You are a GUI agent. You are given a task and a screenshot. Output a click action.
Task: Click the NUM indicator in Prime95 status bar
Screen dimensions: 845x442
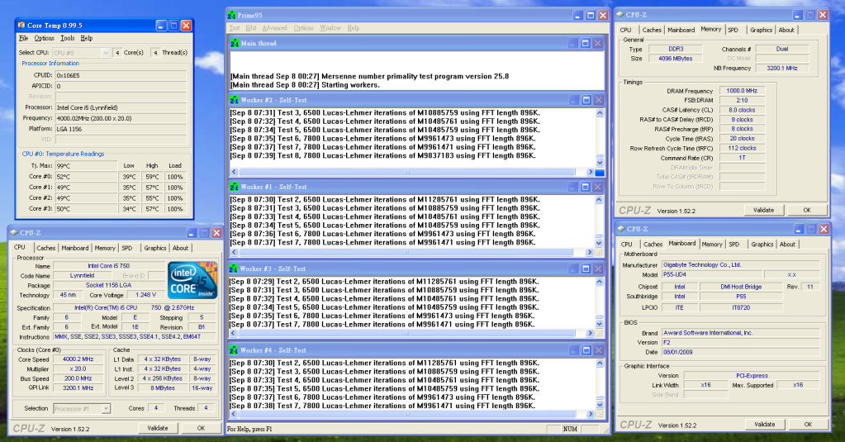point(570,429)
